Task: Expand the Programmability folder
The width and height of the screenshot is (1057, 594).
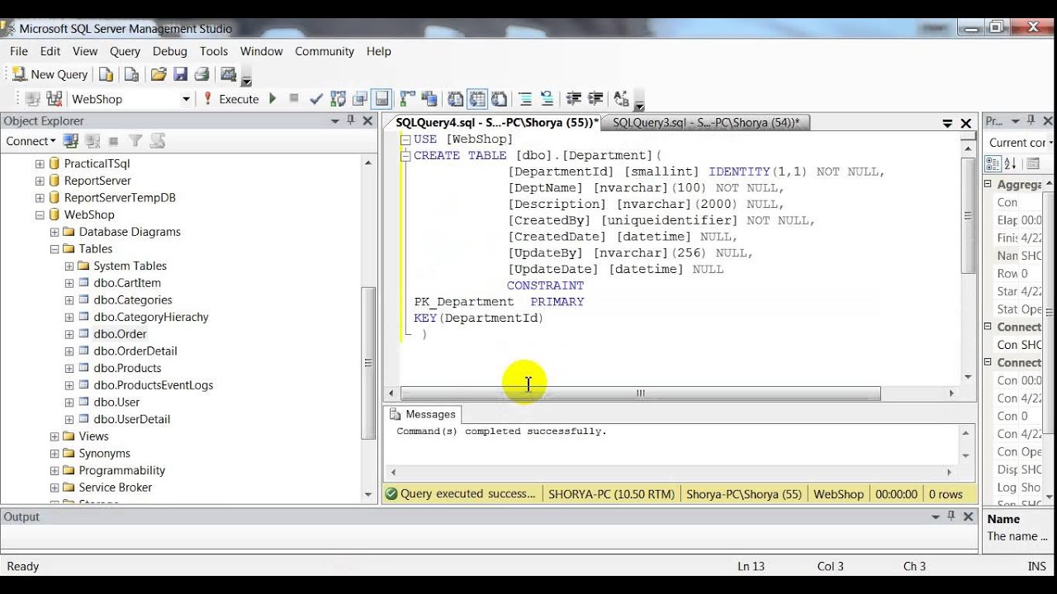Action: [55, 470]
